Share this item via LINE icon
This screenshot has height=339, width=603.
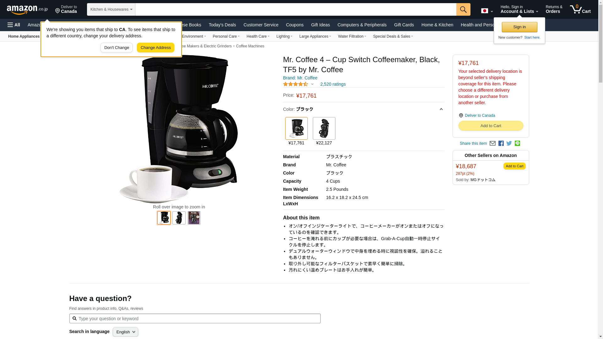point(517,143)
